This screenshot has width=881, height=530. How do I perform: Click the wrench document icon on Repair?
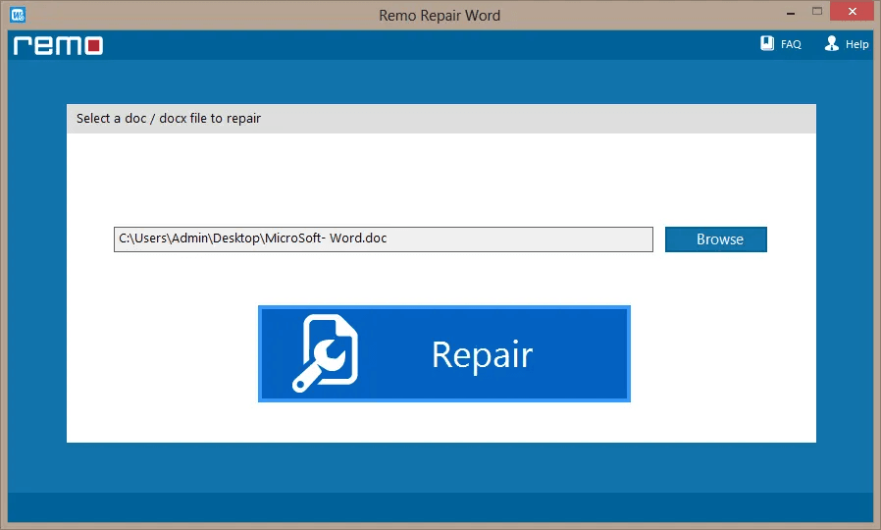click(x=325, y=353)
